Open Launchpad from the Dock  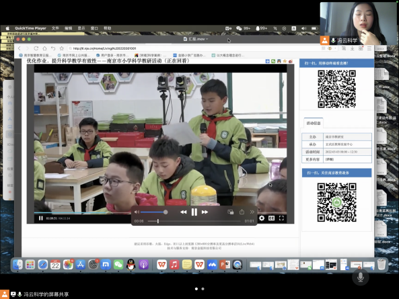(30, 265)
